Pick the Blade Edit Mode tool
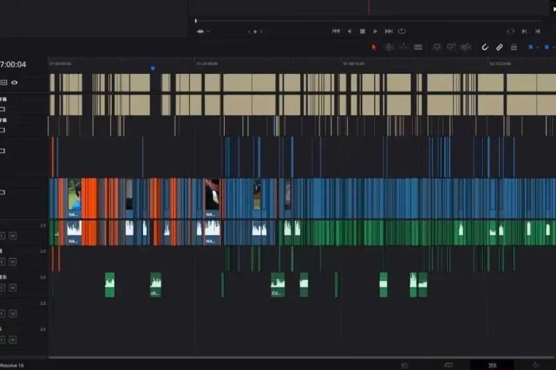Image resolution: width=556 pixels, height=370 pixels. point(418,47)
